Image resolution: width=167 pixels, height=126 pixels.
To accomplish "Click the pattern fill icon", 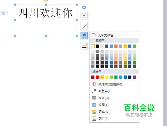I will 94,112.
